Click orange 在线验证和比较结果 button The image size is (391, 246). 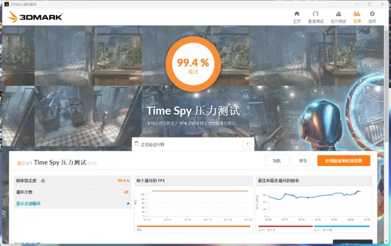point(344,161)
